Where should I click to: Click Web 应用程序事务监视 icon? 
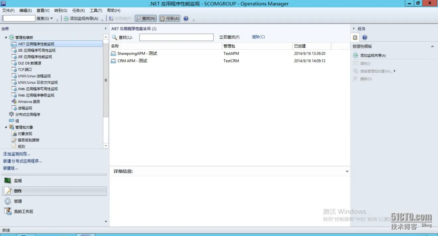14,95
